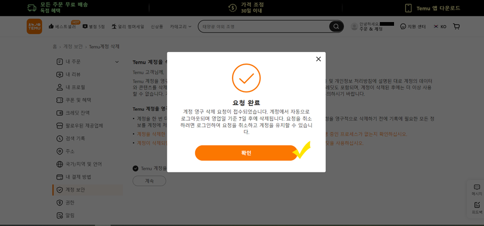Open 별점 5점 link

tap(94, 26)
